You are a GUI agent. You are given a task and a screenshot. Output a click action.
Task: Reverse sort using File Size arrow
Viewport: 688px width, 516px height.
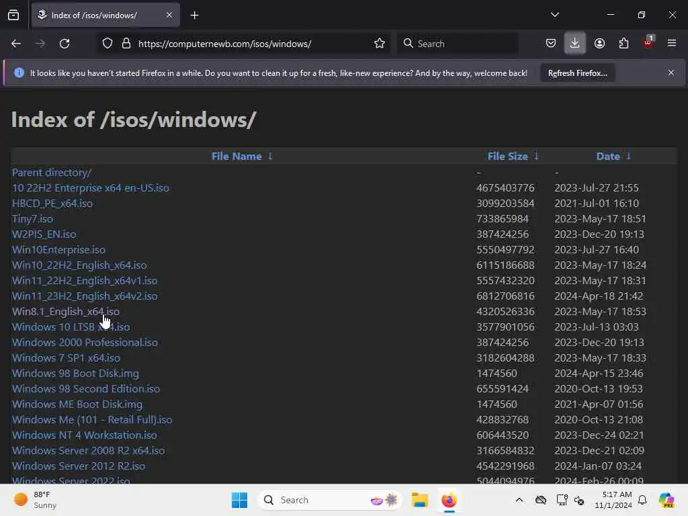(x=536, y=156)
